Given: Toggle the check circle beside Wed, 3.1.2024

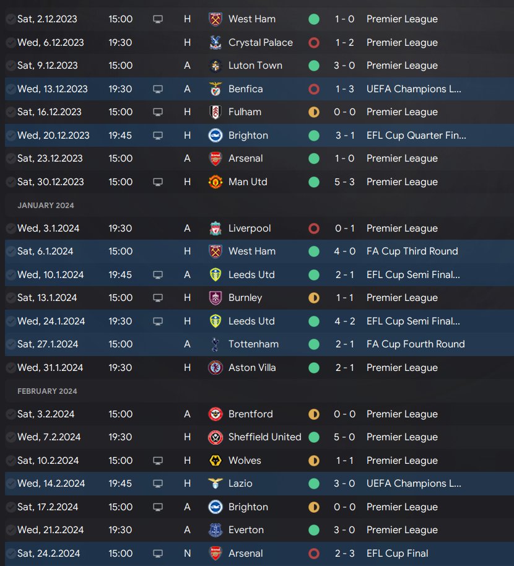Looking at the screenshot, I should point(11,229).
